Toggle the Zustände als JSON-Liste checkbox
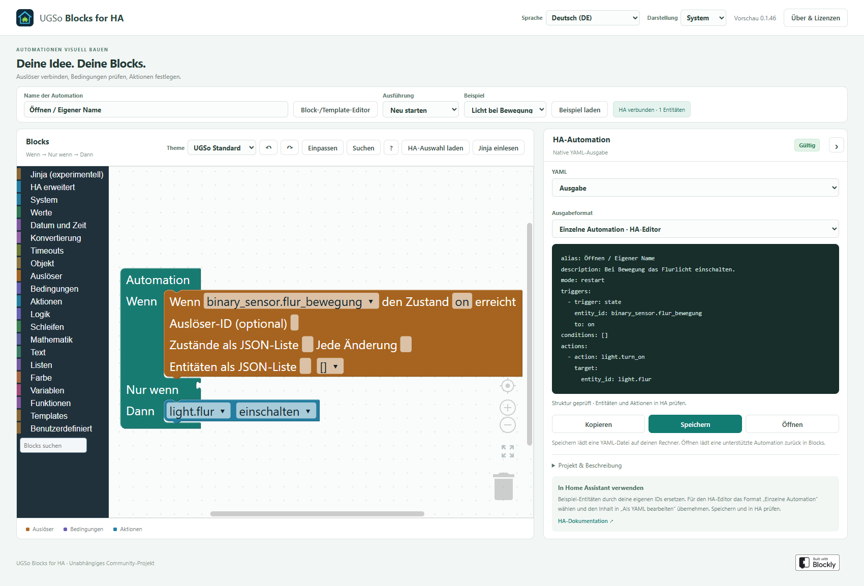Viewport: 864px width, 586px height. (307, 345)
